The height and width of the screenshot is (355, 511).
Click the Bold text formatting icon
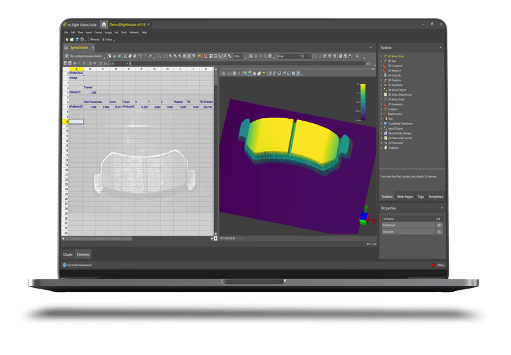coord(316,56)
